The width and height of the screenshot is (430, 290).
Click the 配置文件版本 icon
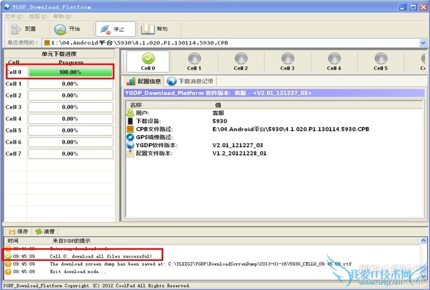130,153
